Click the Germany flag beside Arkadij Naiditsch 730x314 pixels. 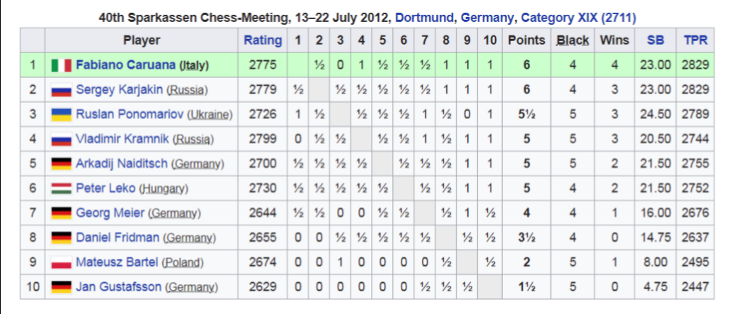pyautogui.click(x=62, y=164)
